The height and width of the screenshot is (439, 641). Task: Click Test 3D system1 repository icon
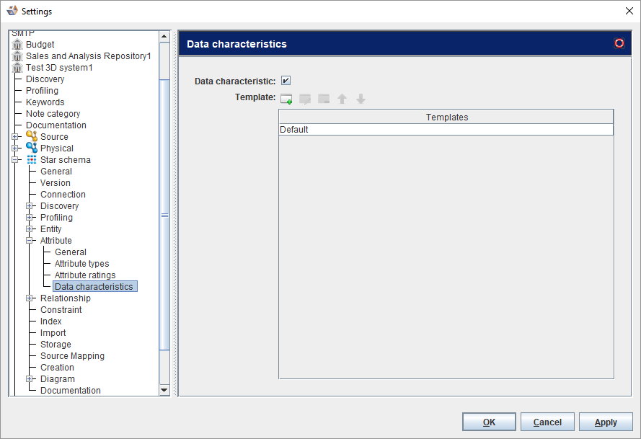click(x=17, y=68)
